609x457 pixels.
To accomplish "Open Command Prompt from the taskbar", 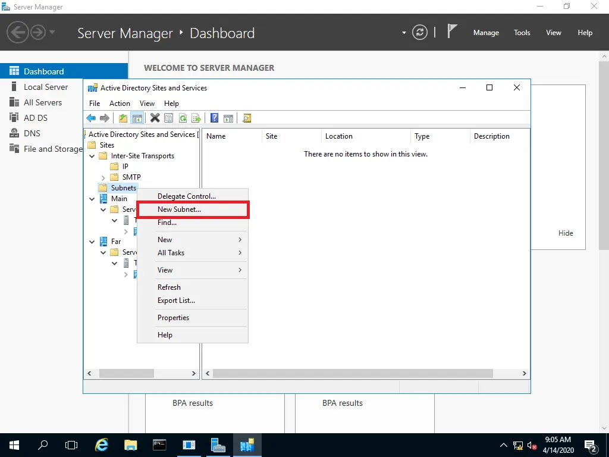I will (x=159, y=445).
